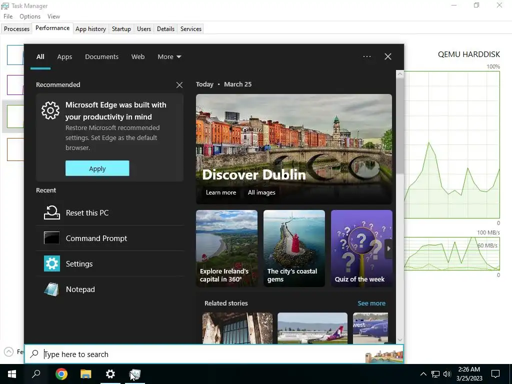
Task: Launch Command Prompt from recent list
Action: (x=109, y=238)
